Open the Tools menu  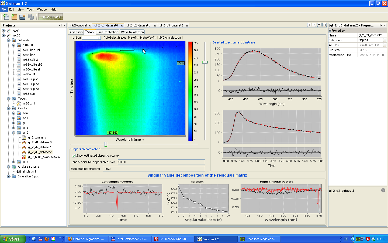(30, 9)
